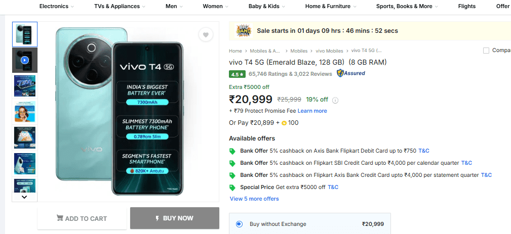
Task: Tick the Compare checkbox
Action: pos(486,50)
